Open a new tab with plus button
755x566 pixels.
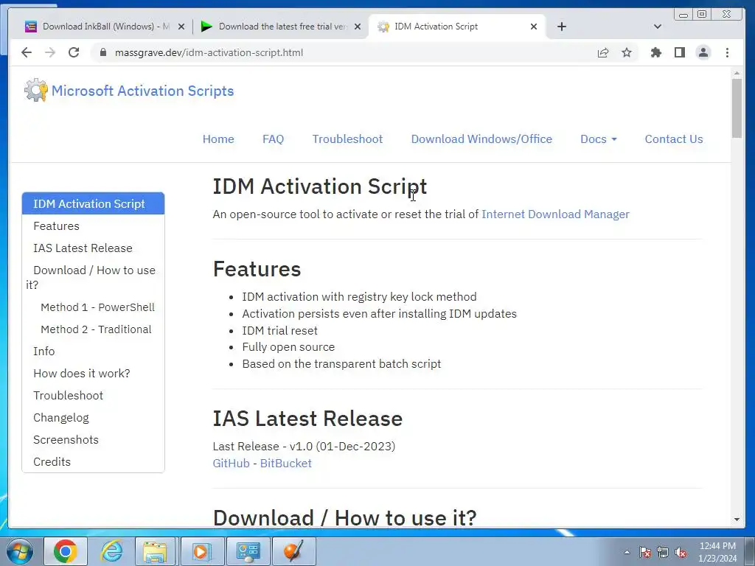coord(561,27)
